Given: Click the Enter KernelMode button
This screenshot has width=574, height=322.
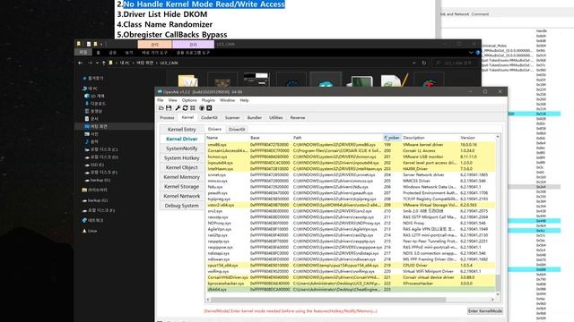Looking at the screenshot, I should [x=484, y=310].
